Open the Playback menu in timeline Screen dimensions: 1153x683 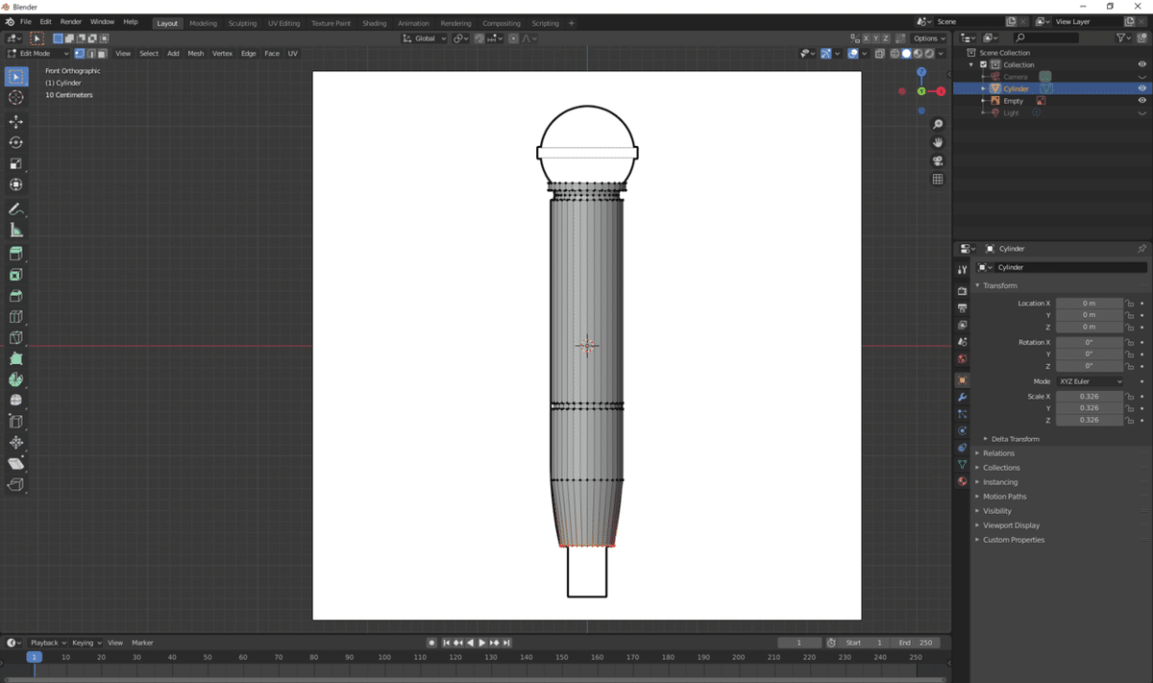[x=47, y=643]
